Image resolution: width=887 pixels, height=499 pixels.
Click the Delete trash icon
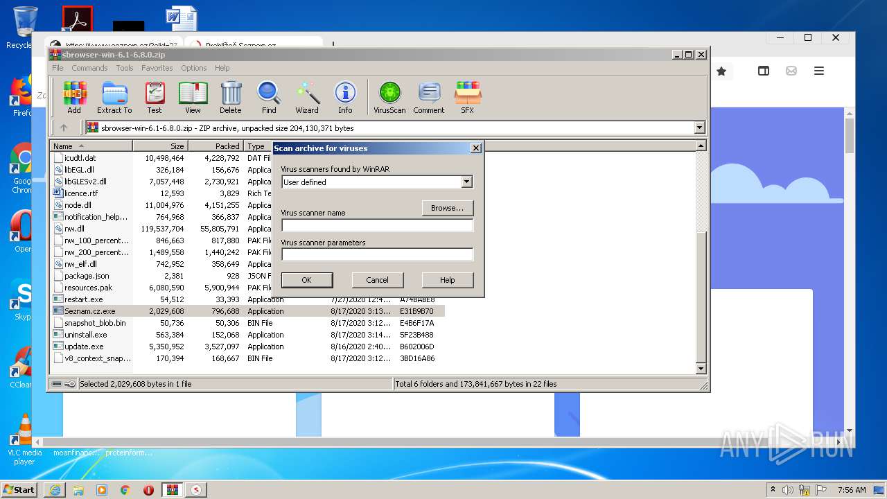pyautogui.click(x=231, y=98)
